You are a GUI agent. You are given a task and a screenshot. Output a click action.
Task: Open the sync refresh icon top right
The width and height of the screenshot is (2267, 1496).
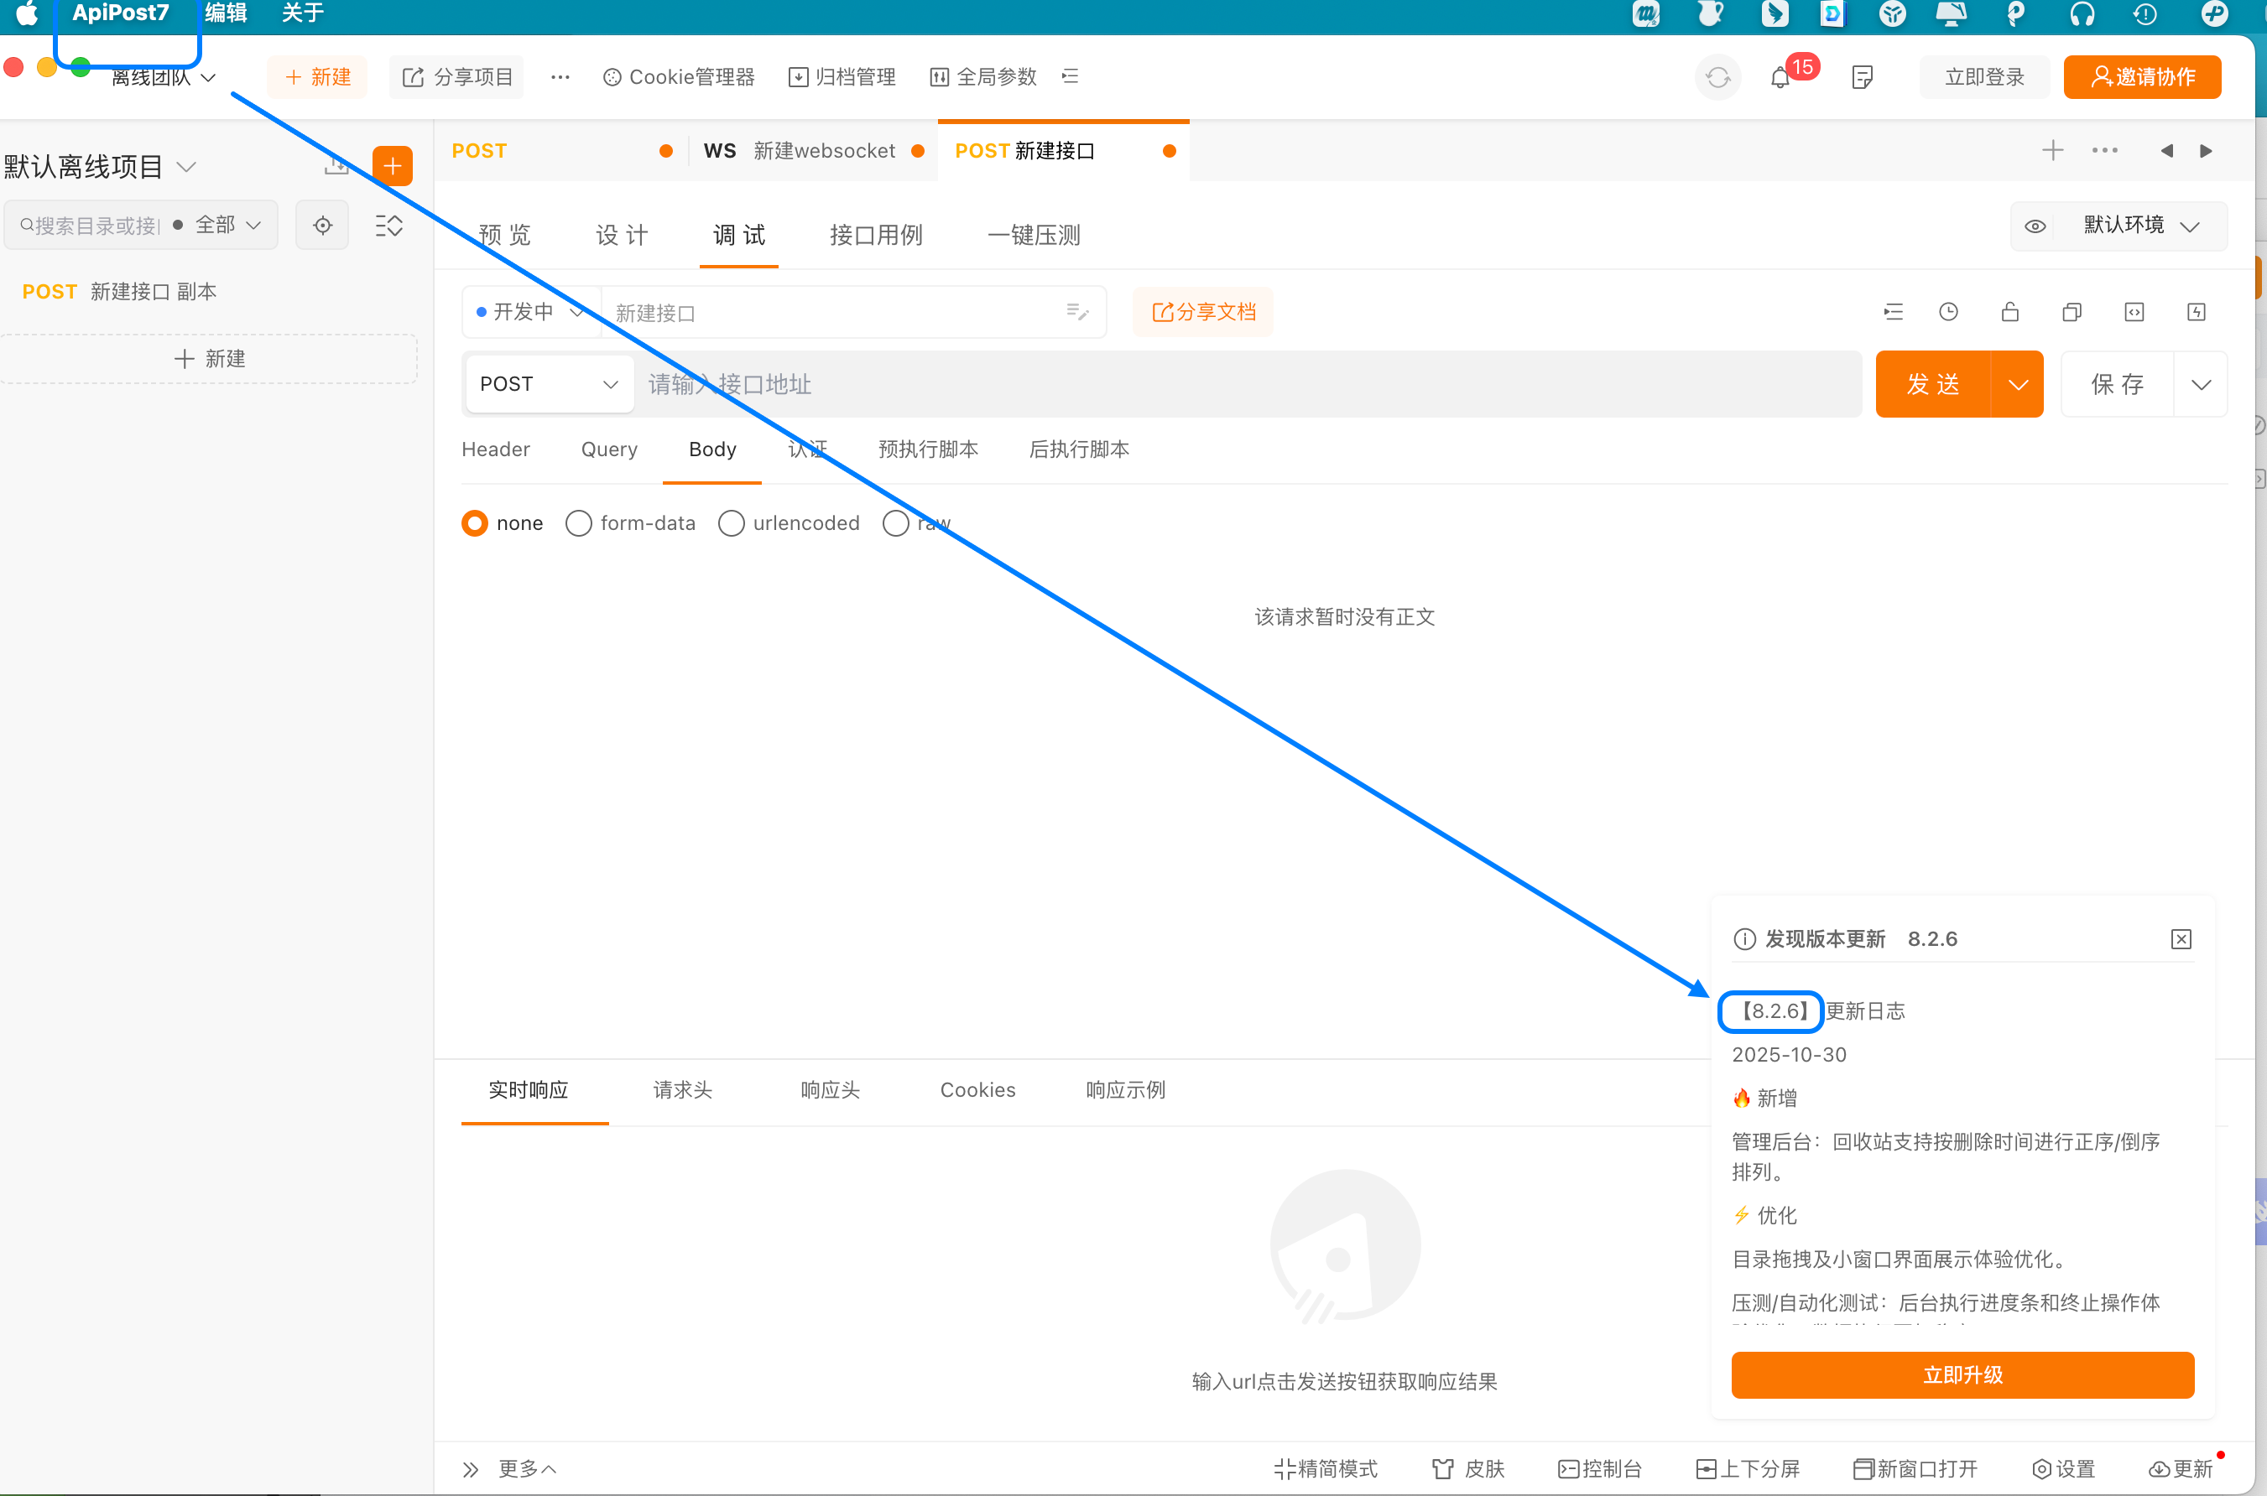click(x=1717, y=76)
